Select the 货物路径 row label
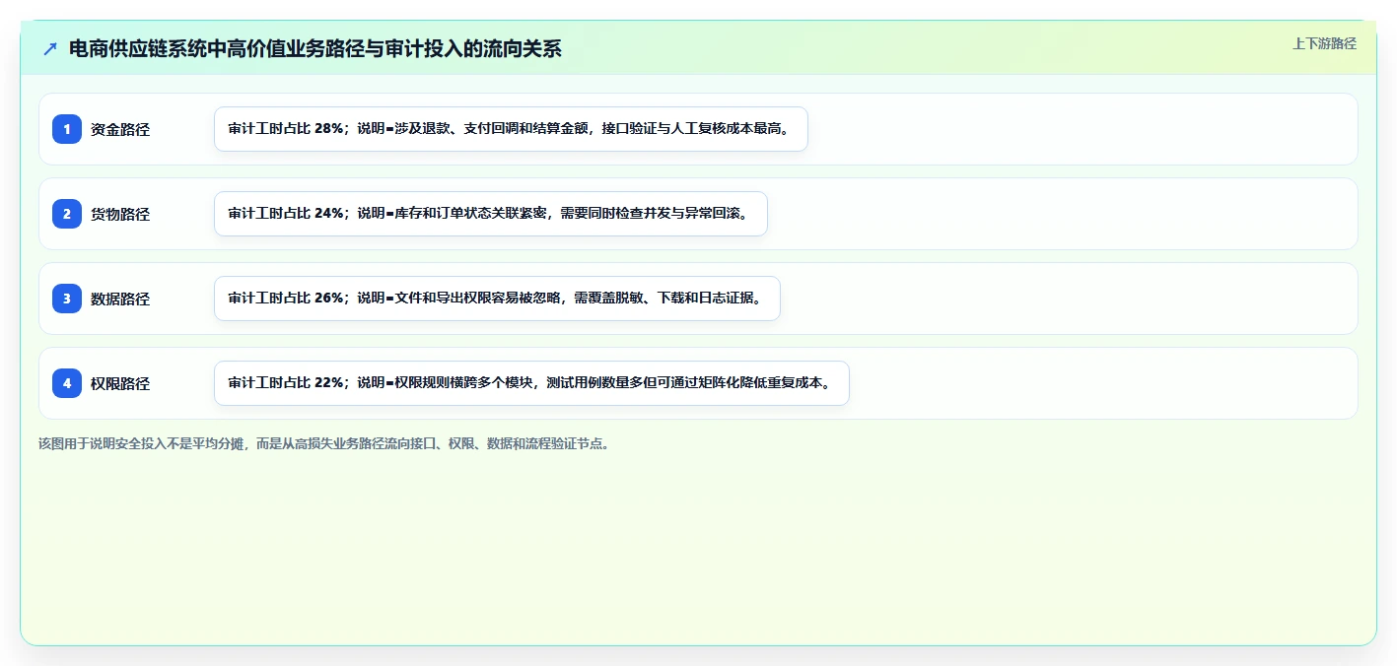This screenshot has height=666, width=1397. [x=120, y=214]
